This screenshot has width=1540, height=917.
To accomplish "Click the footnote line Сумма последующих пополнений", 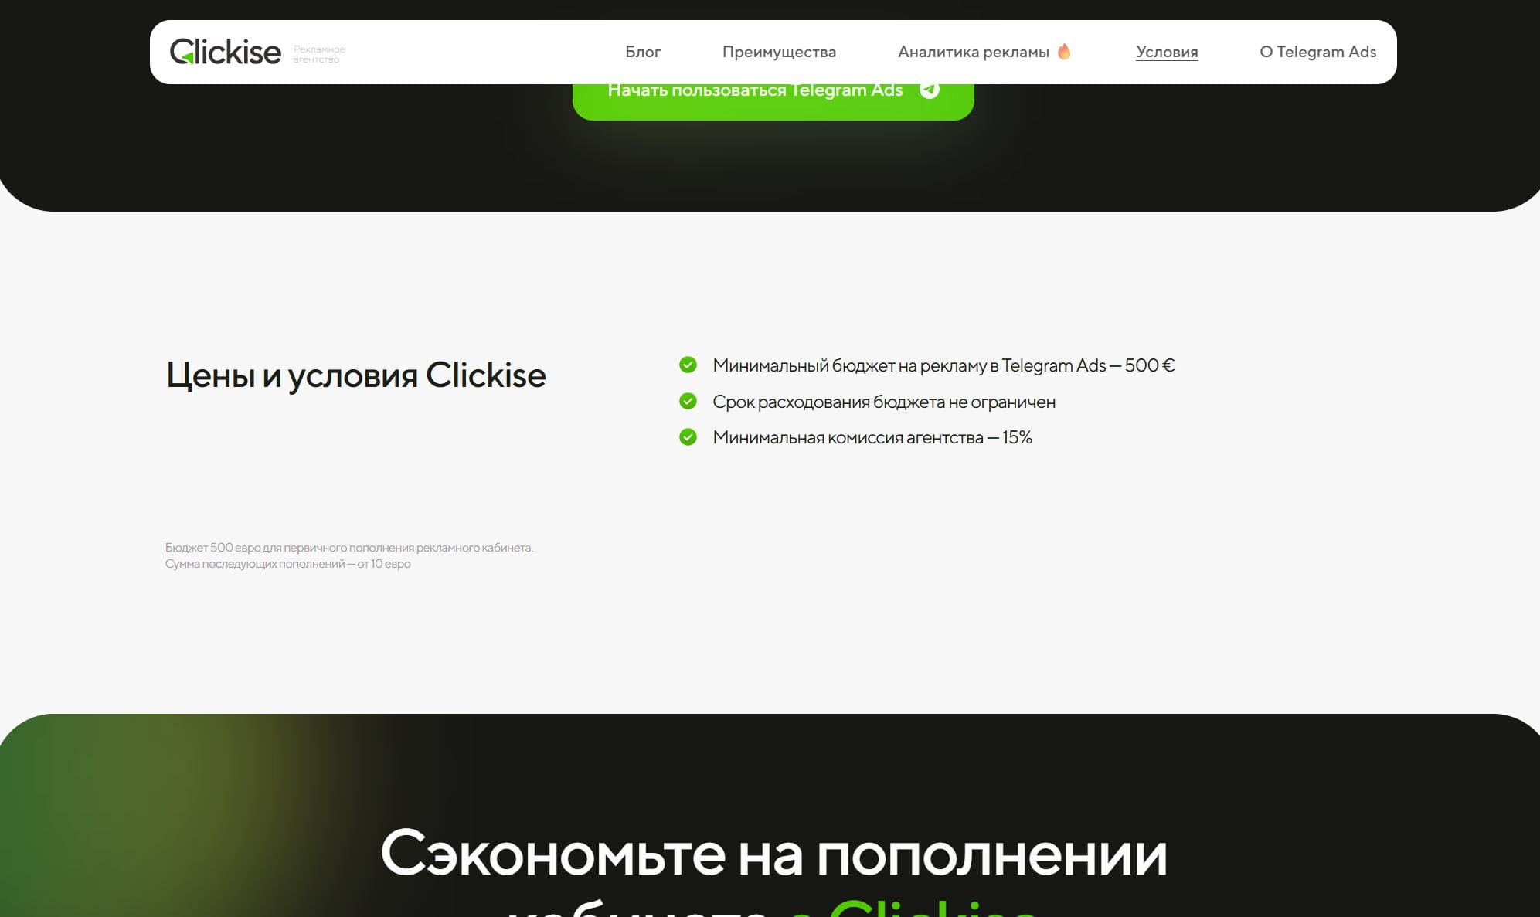I will pos(287,564).
